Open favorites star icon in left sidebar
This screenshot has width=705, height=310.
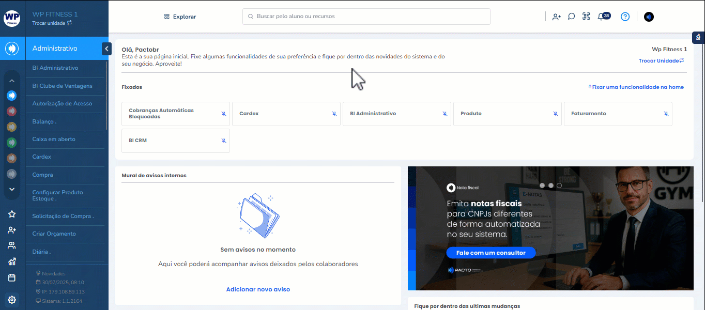[12, 214]
